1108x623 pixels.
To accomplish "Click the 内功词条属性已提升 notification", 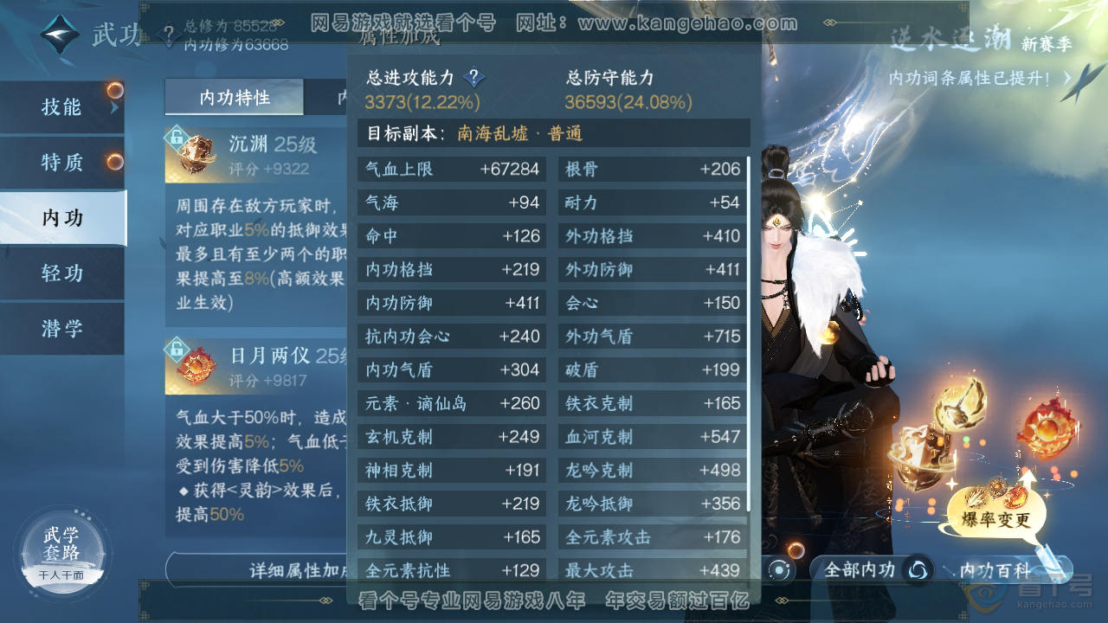I will 969,78.
